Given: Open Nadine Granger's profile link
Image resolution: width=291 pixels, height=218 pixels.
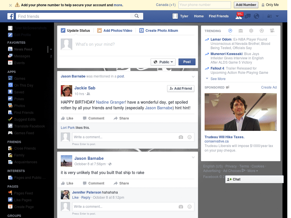Looking at the screenshot, I should click(111, 102).
